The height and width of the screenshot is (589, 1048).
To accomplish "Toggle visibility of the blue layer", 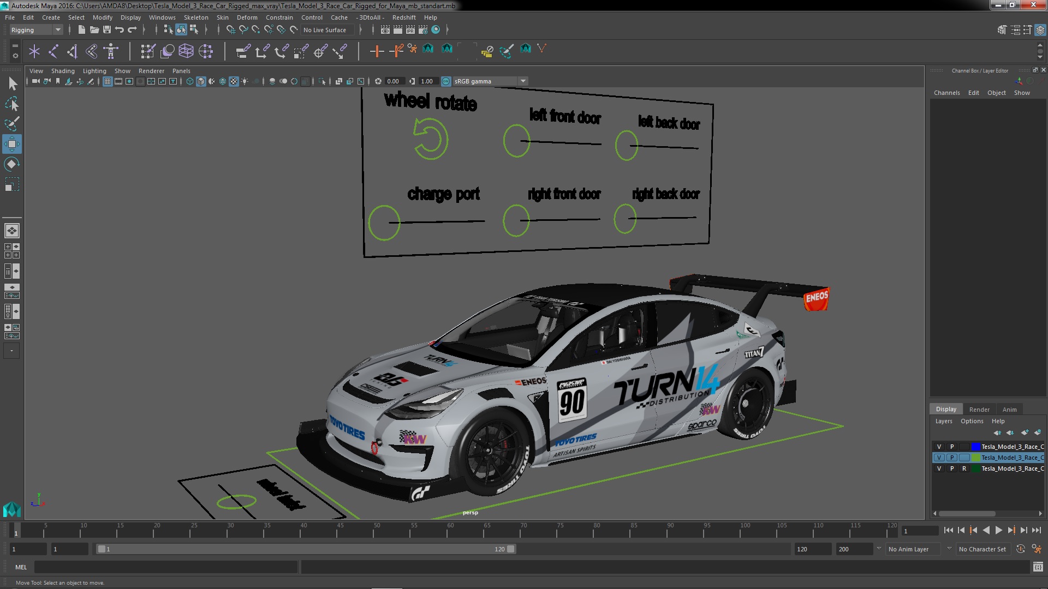I will pos(939,447).
